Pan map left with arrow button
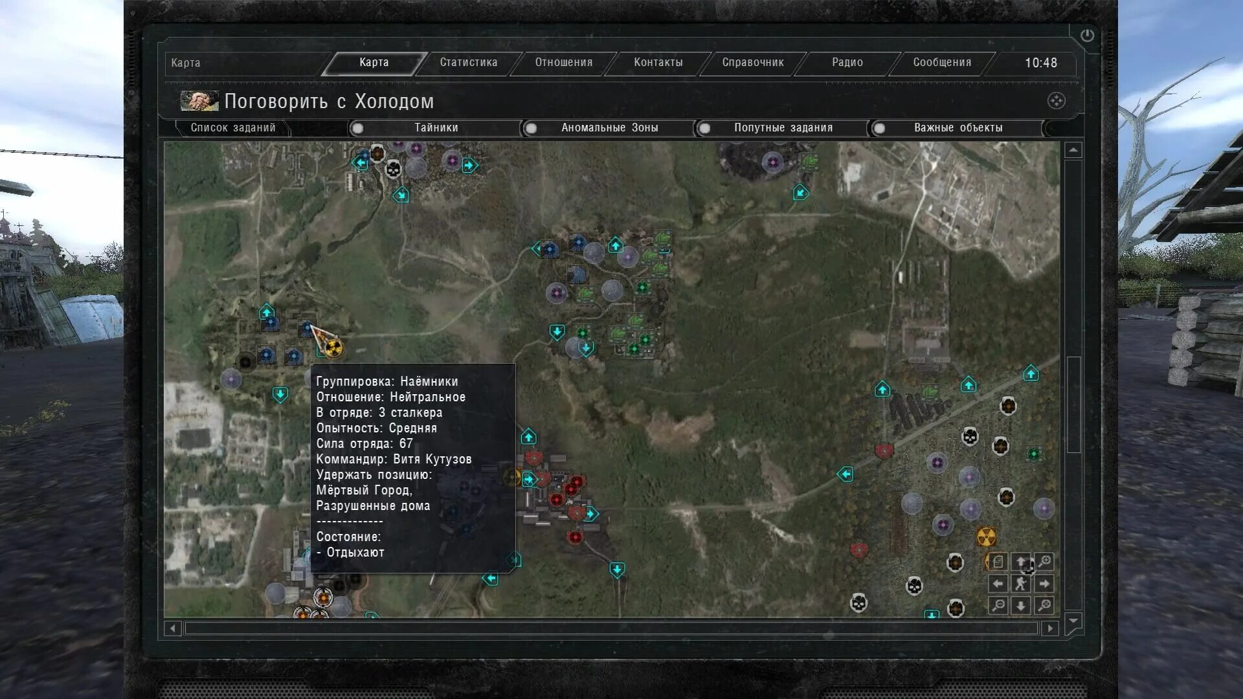This screenshot has height=699, width=1243. pyautogui.click(x=998, y=584)
